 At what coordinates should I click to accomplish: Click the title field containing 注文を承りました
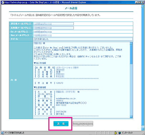(83, 39)
